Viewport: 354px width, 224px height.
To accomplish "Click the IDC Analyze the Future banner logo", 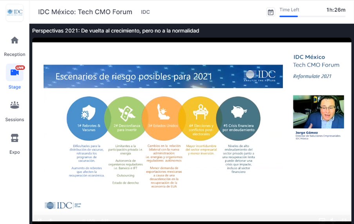I will pyautogui.click(x=260, y=76).
